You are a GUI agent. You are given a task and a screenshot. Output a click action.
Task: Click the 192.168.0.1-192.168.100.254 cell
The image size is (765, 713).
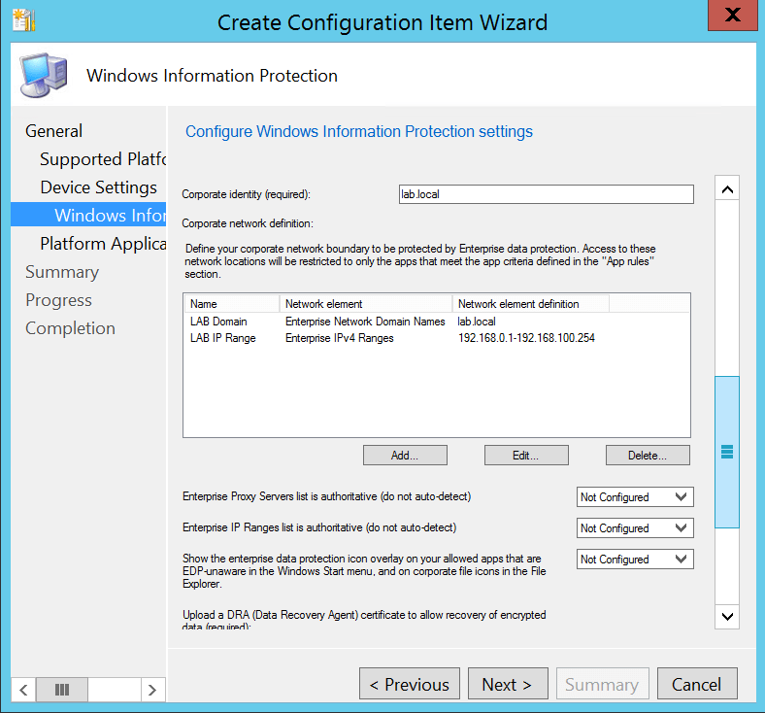[x=526, y=338]
